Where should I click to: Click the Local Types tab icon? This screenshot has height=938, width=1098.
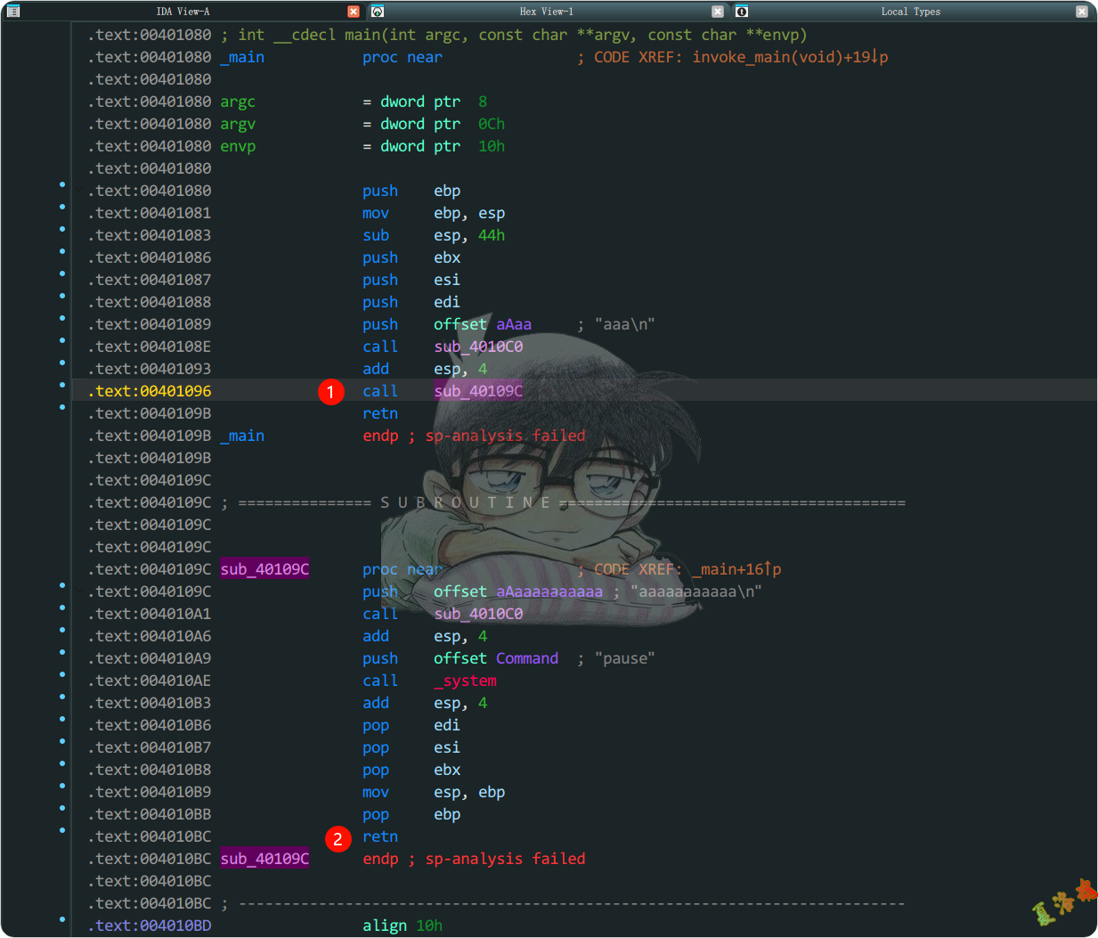pyautogui.click(x=742, y=12)
